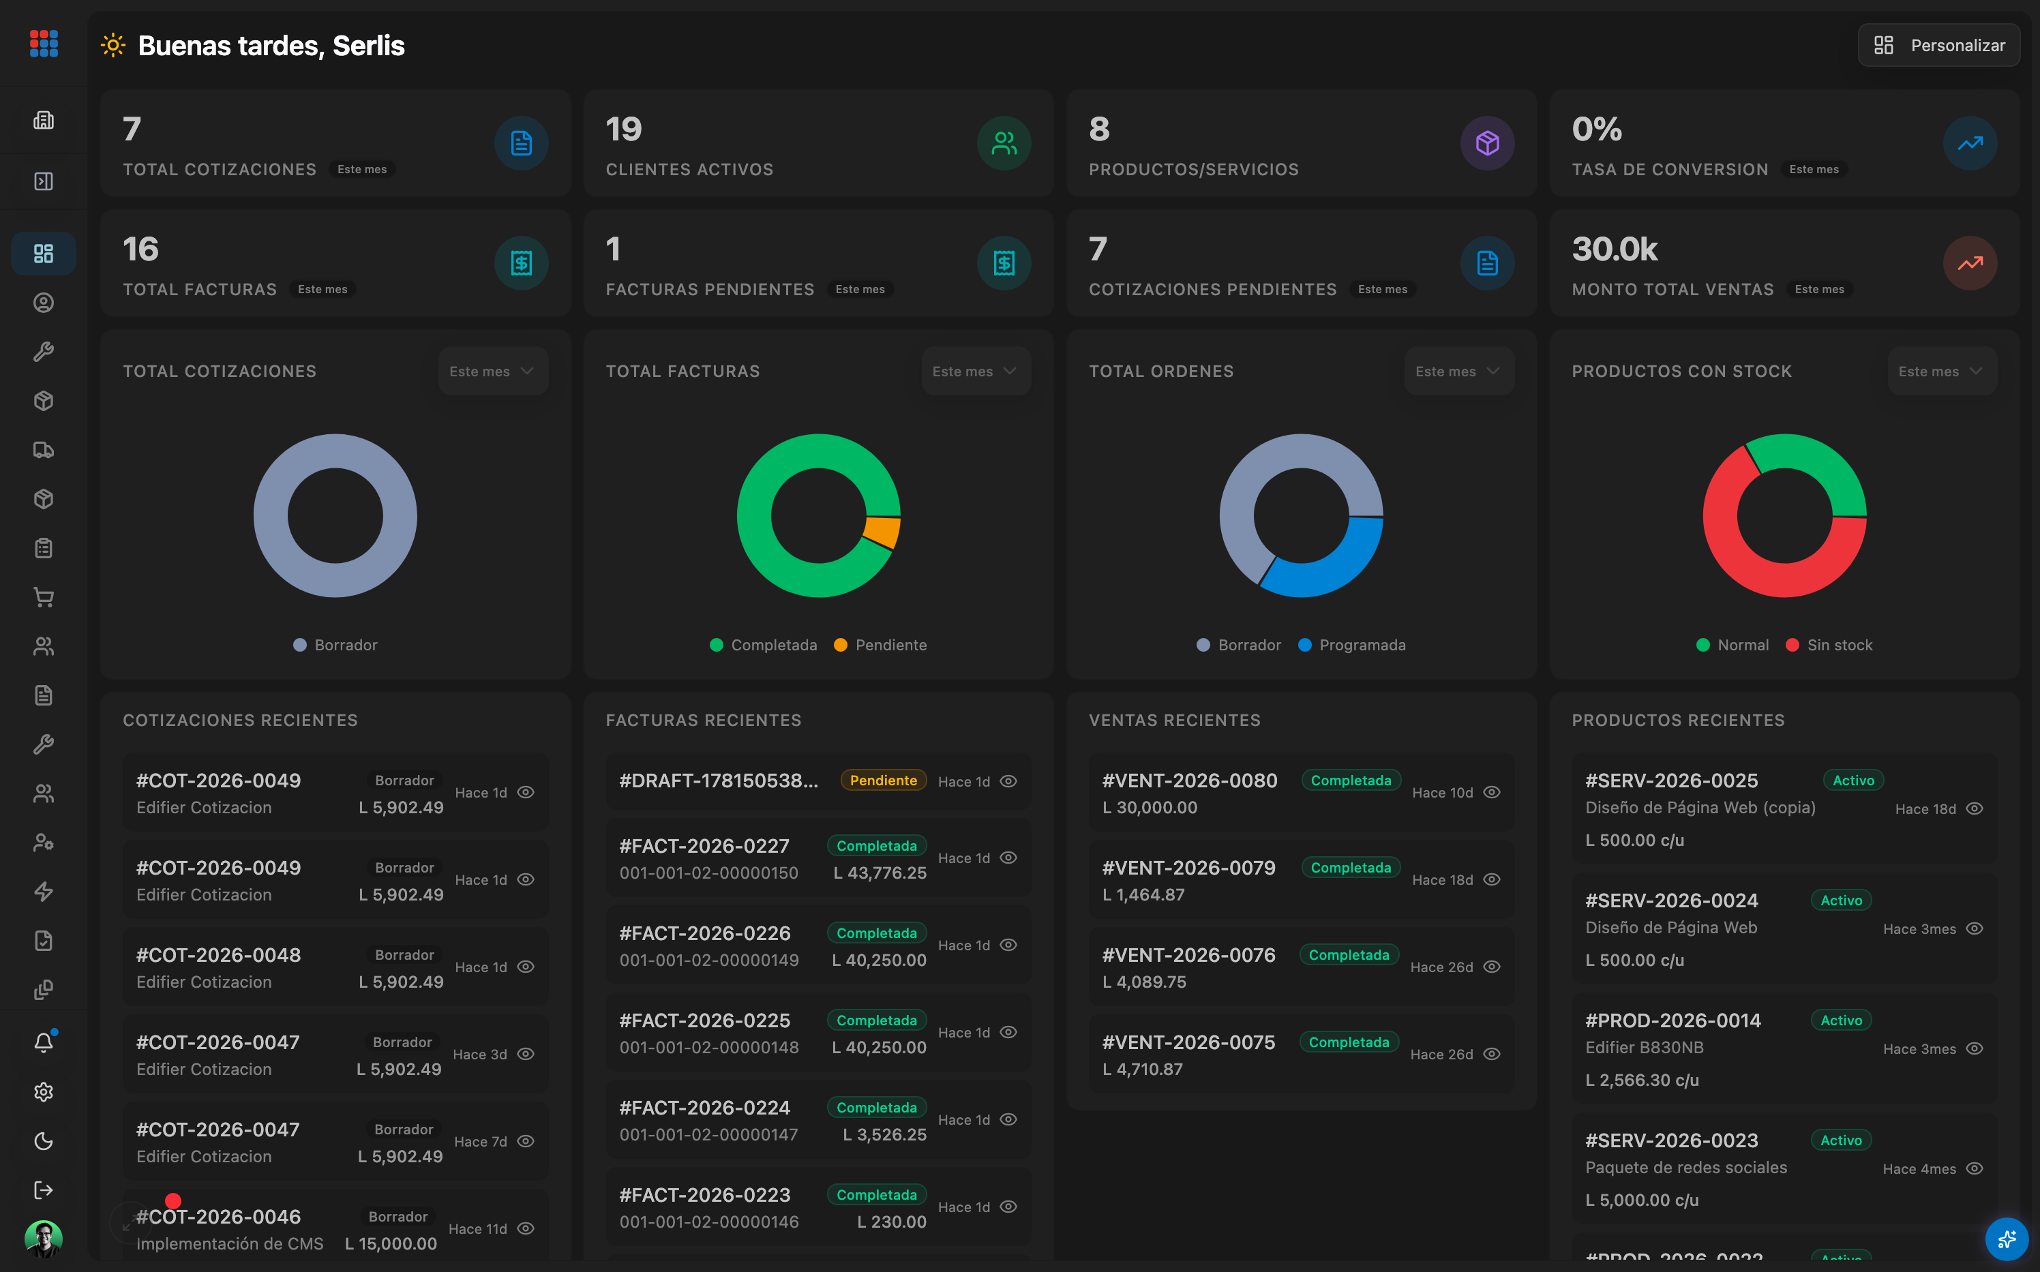Click the sidebar panel collapse icon

coord(44,181)
